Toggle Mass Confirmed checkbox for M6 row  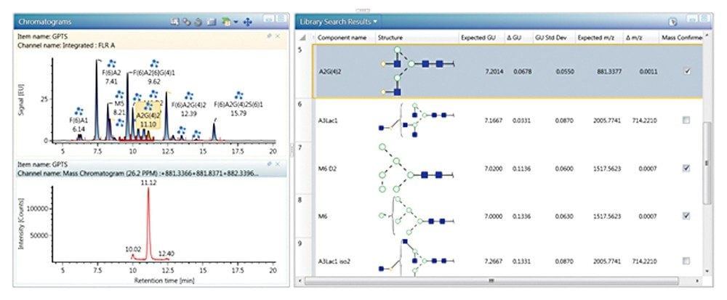pos(686,216)
